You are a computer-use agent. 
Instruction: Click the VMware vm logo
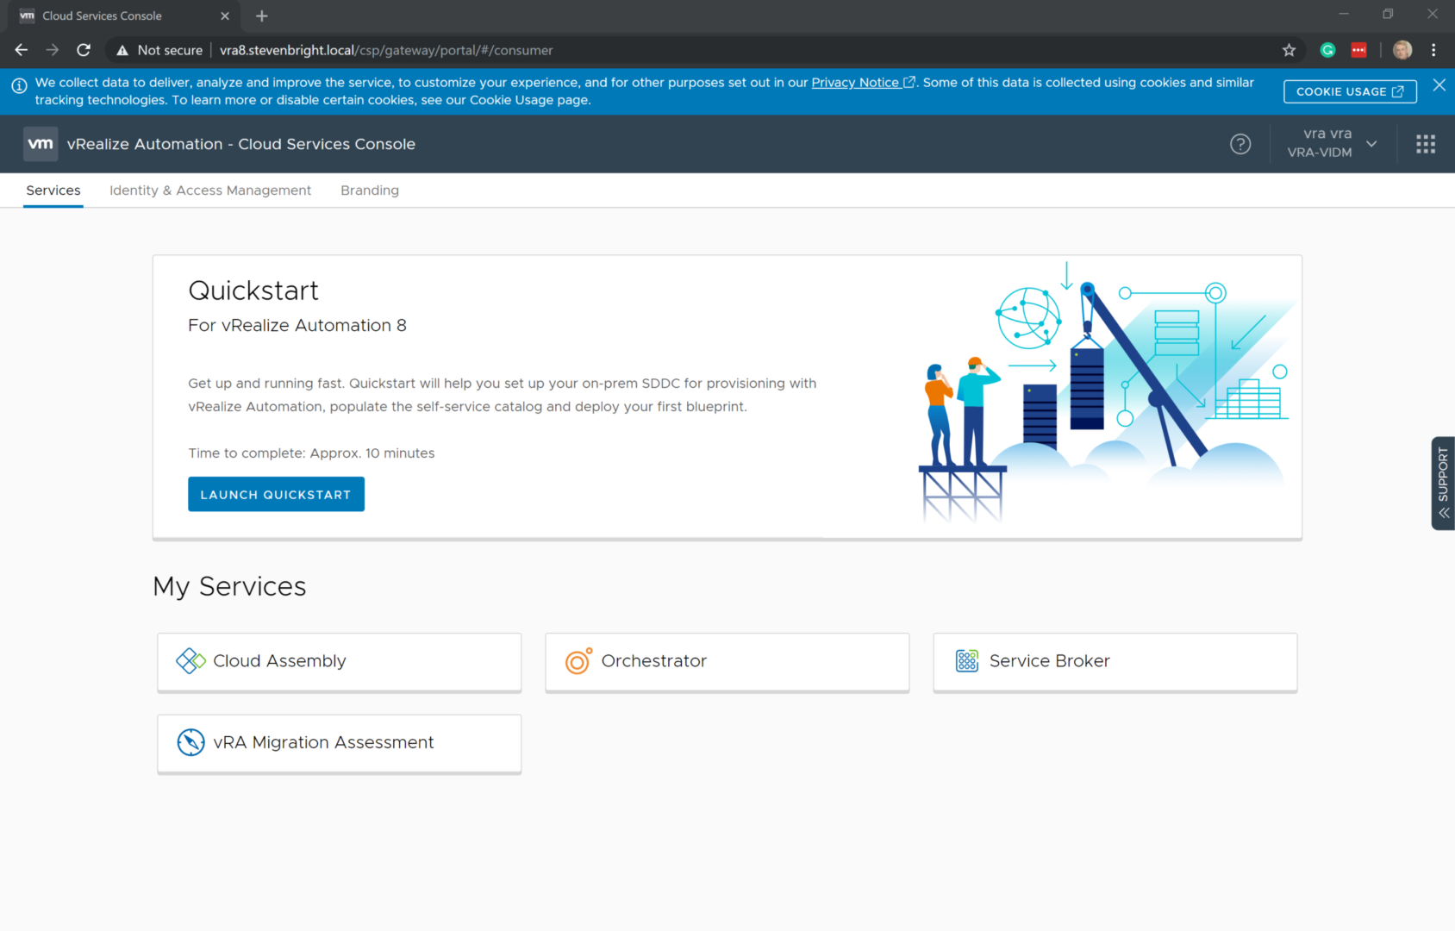coord(41,144)
